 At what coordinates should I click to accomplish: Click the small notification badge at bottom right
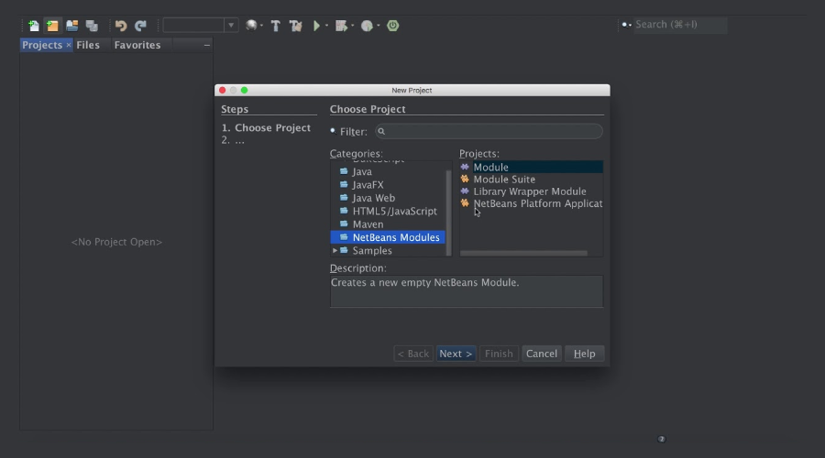click(x=661, y=439)
